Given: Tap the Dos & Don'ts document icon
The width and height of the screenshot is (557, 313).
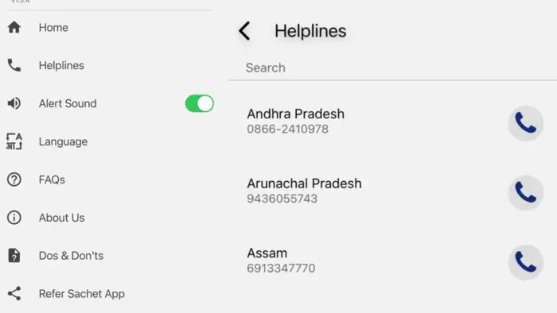Looking at the screenshot, I should click(x=14, y=256).
